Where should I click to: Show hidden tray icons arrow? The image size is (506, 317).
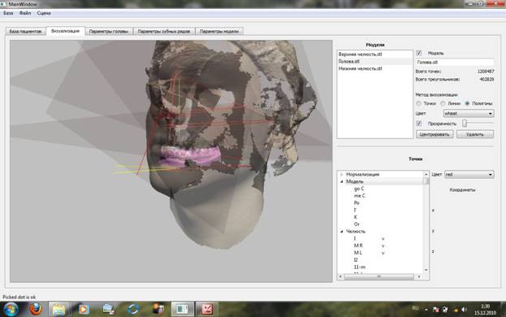(426, 310)
